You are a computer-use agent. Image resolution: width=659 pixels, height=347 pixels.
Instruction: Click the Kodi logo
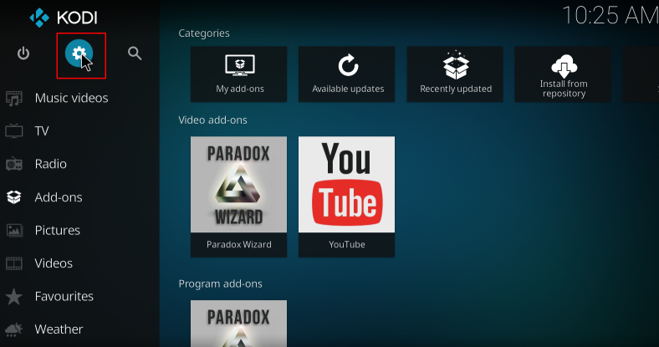click(64, 18)
